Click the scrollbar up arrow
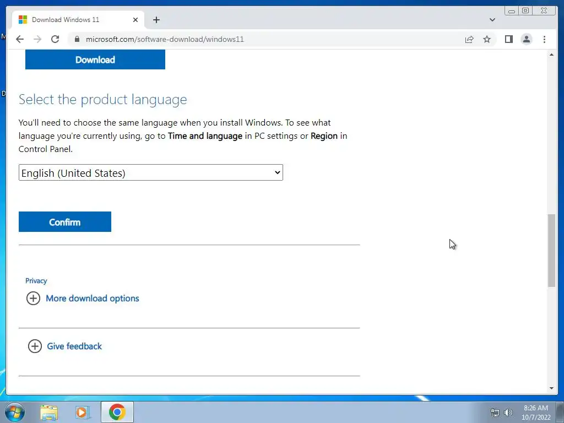The image size is (564, 423). click(x=551, y=55)
